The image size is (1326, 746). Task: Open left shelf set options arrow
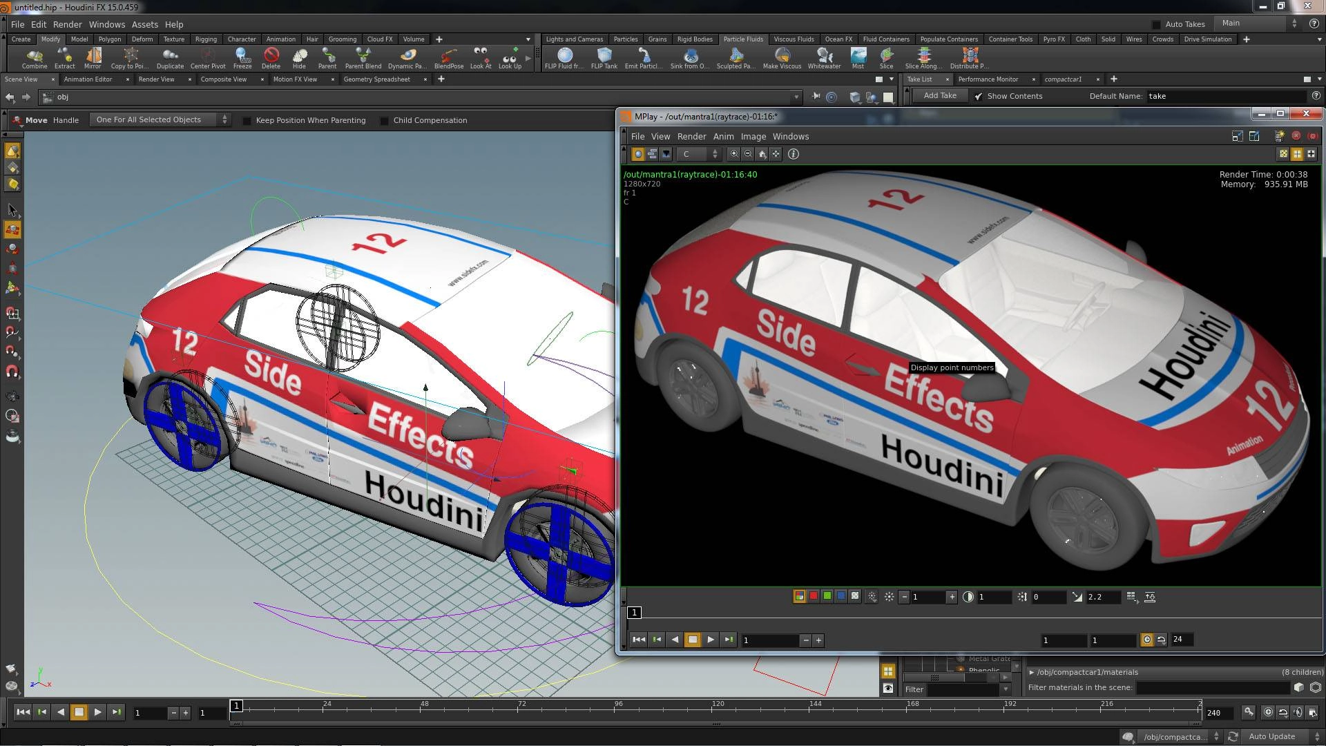pyautogui.click(x=528, y=39)
